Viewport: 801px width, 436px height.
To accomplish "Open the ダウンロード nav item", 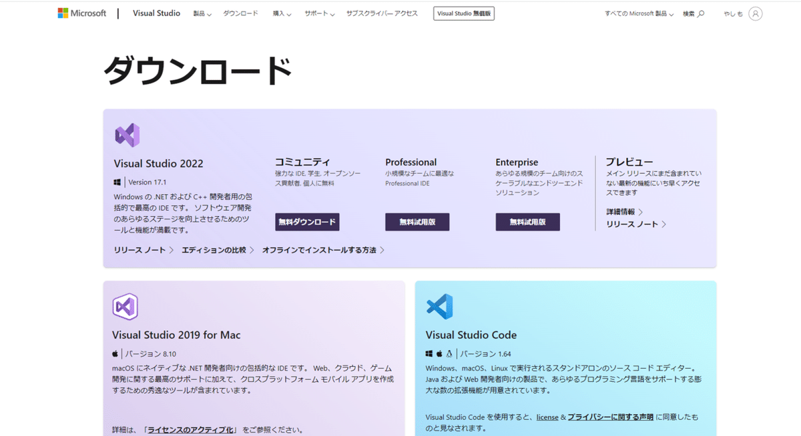I will pyautogui.click(x=240, y=13).
